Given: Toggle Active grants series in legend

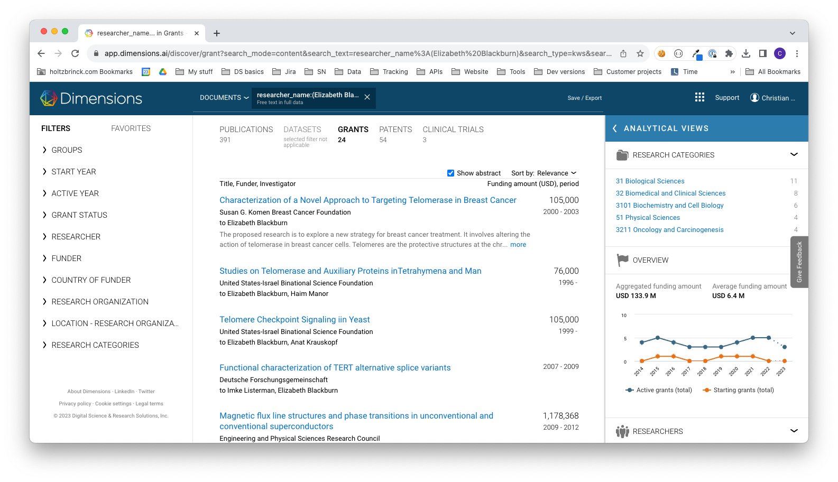Looking at the screenshot, I should coord(659,390).
